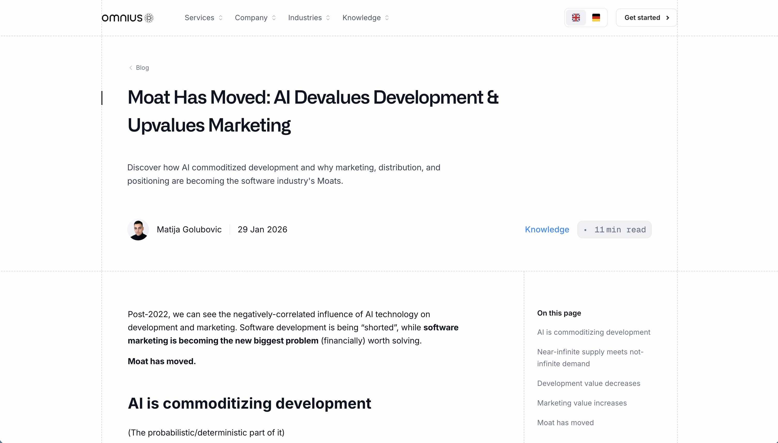Open Matija Golubovic's avatar photo
Image resolution: width=778 pixels, height=443 pixels.
[x=138, y=230]
